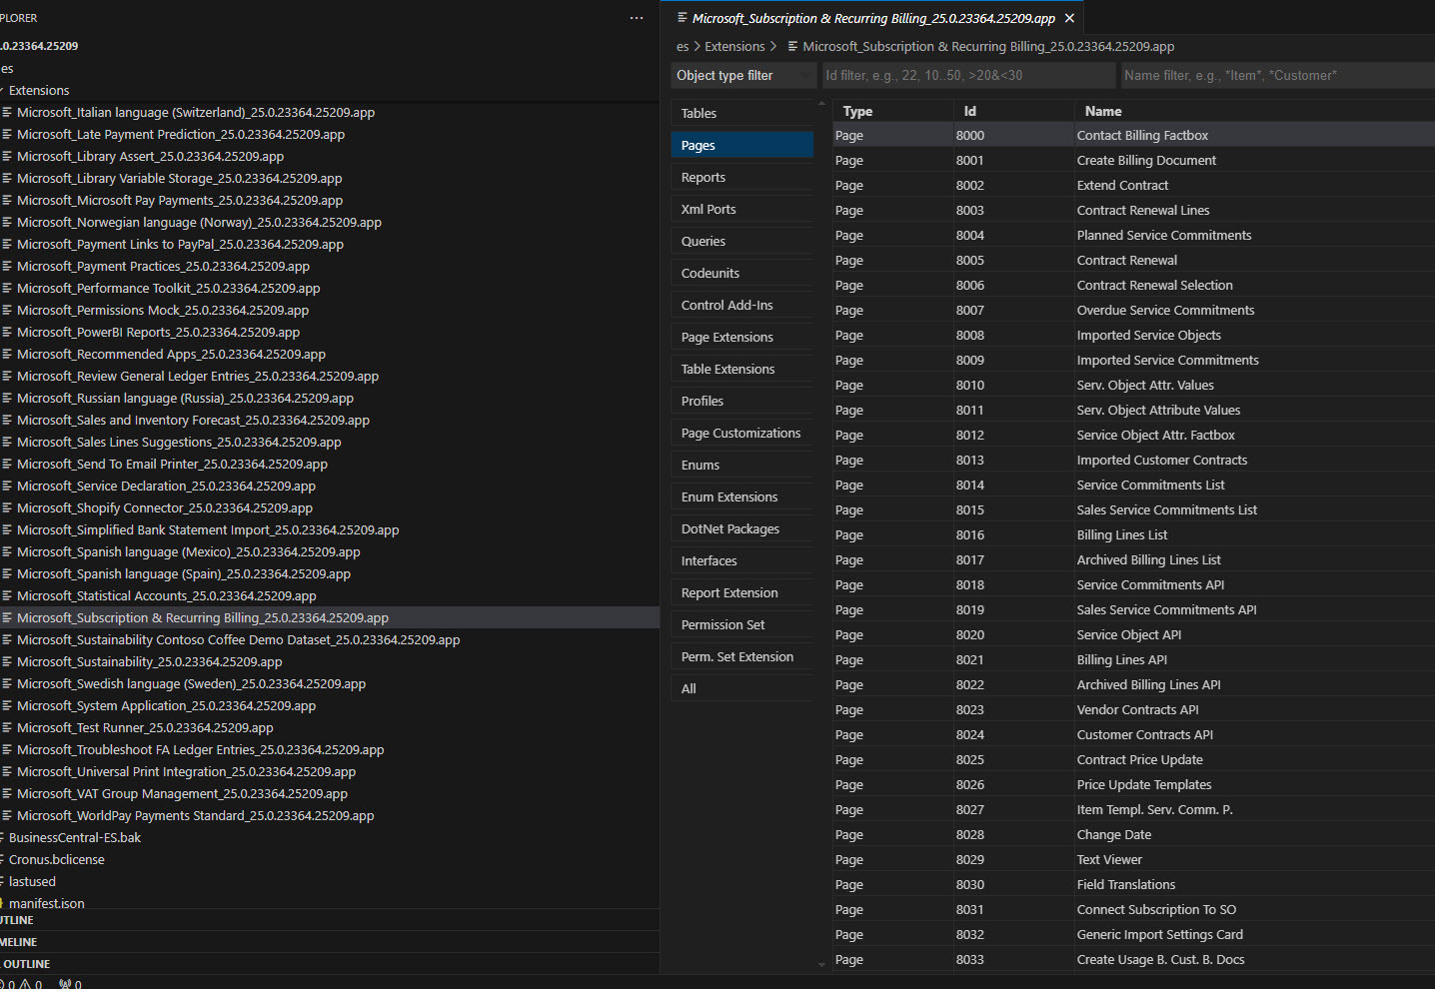Viewport: 1435px width, 989px height.
Task: Click the Id filter input field
Action: [x=966, y=75]
